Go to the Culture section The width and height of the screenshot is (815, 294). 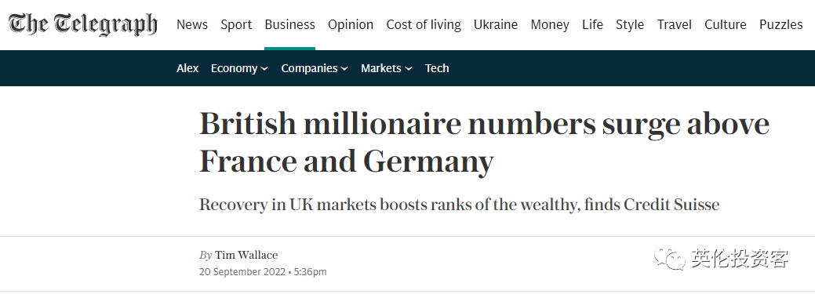tap(725, 24)
